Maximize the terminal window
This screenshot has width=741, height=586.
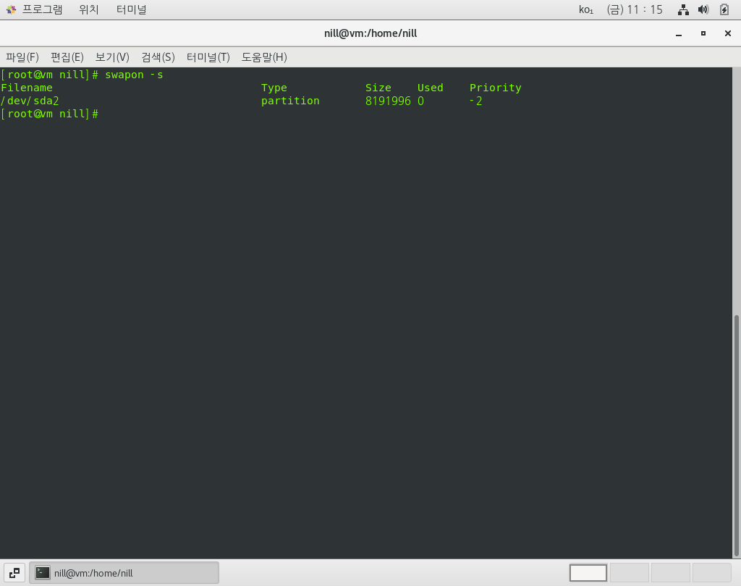click(703, 33)
